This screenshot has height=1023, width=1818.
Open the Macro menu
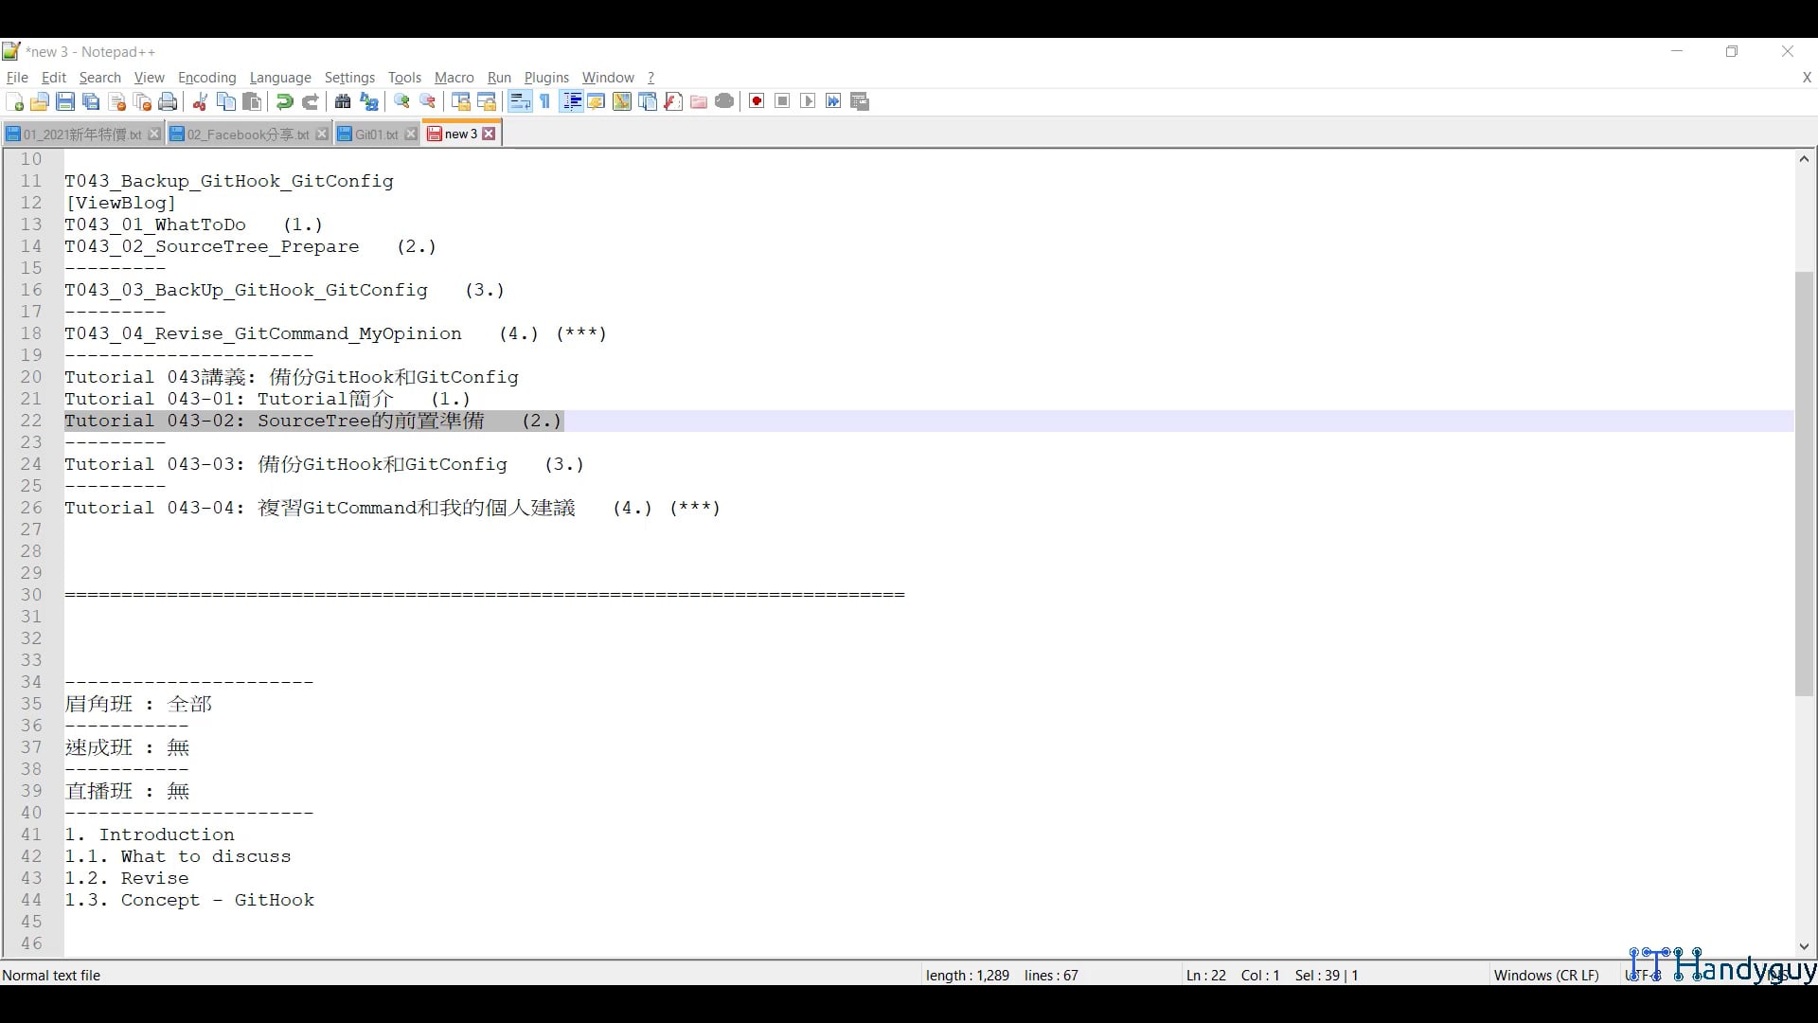[x=454, y=78]
